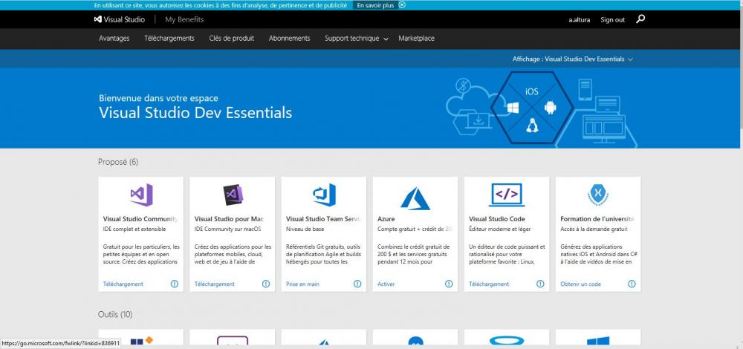
Task: Click the Visual Studio Team Services icon
Action: (x=324, y=195)
